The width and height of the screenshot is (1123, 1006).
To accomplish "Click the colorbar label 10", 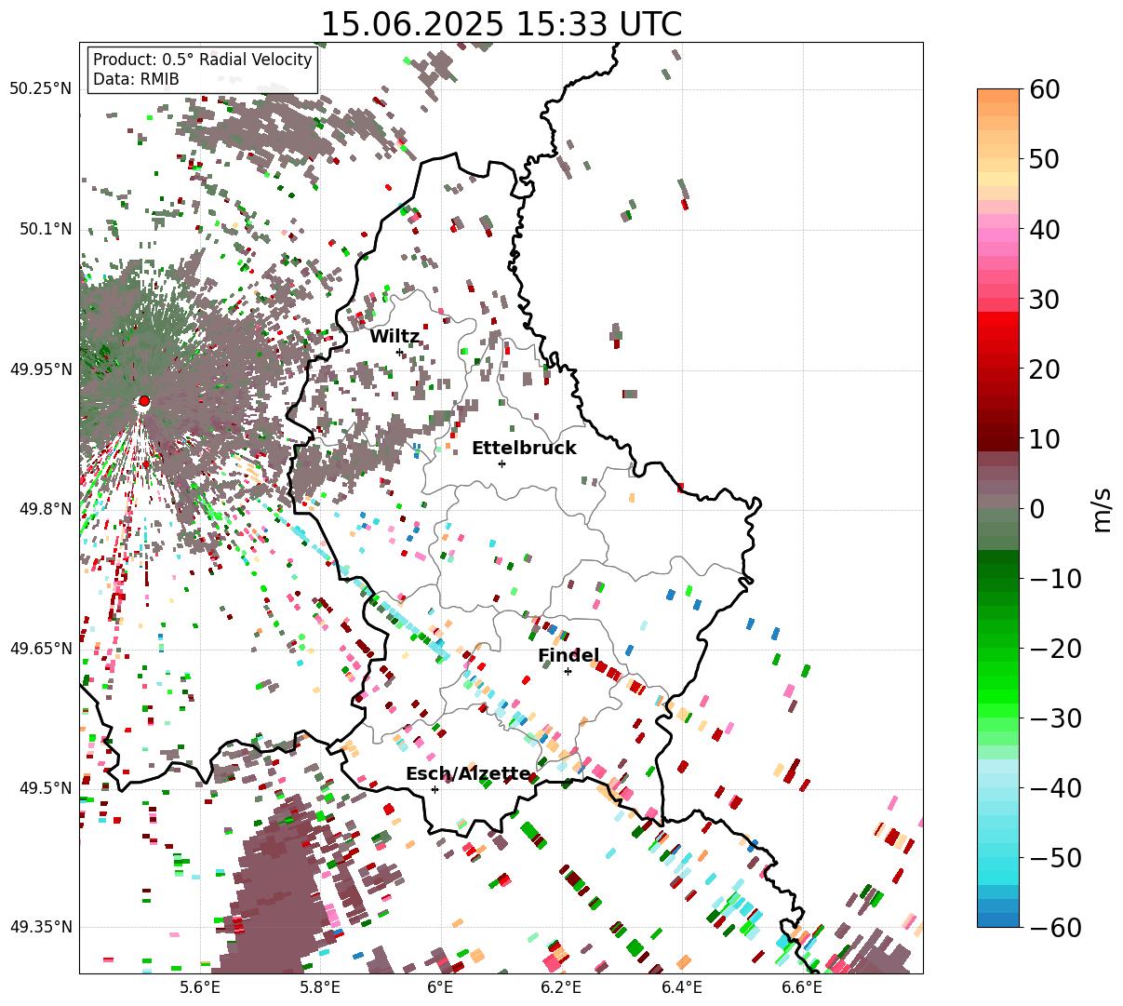I will [1045, 438].
